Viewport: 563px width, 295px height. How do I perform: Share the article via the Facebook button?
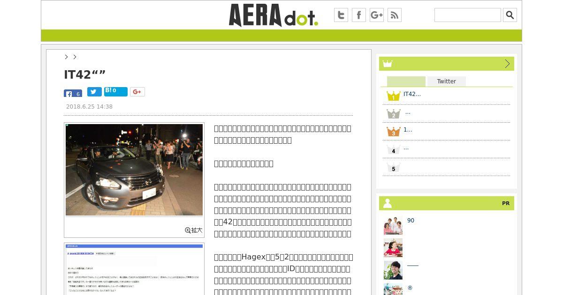(73, 93)
